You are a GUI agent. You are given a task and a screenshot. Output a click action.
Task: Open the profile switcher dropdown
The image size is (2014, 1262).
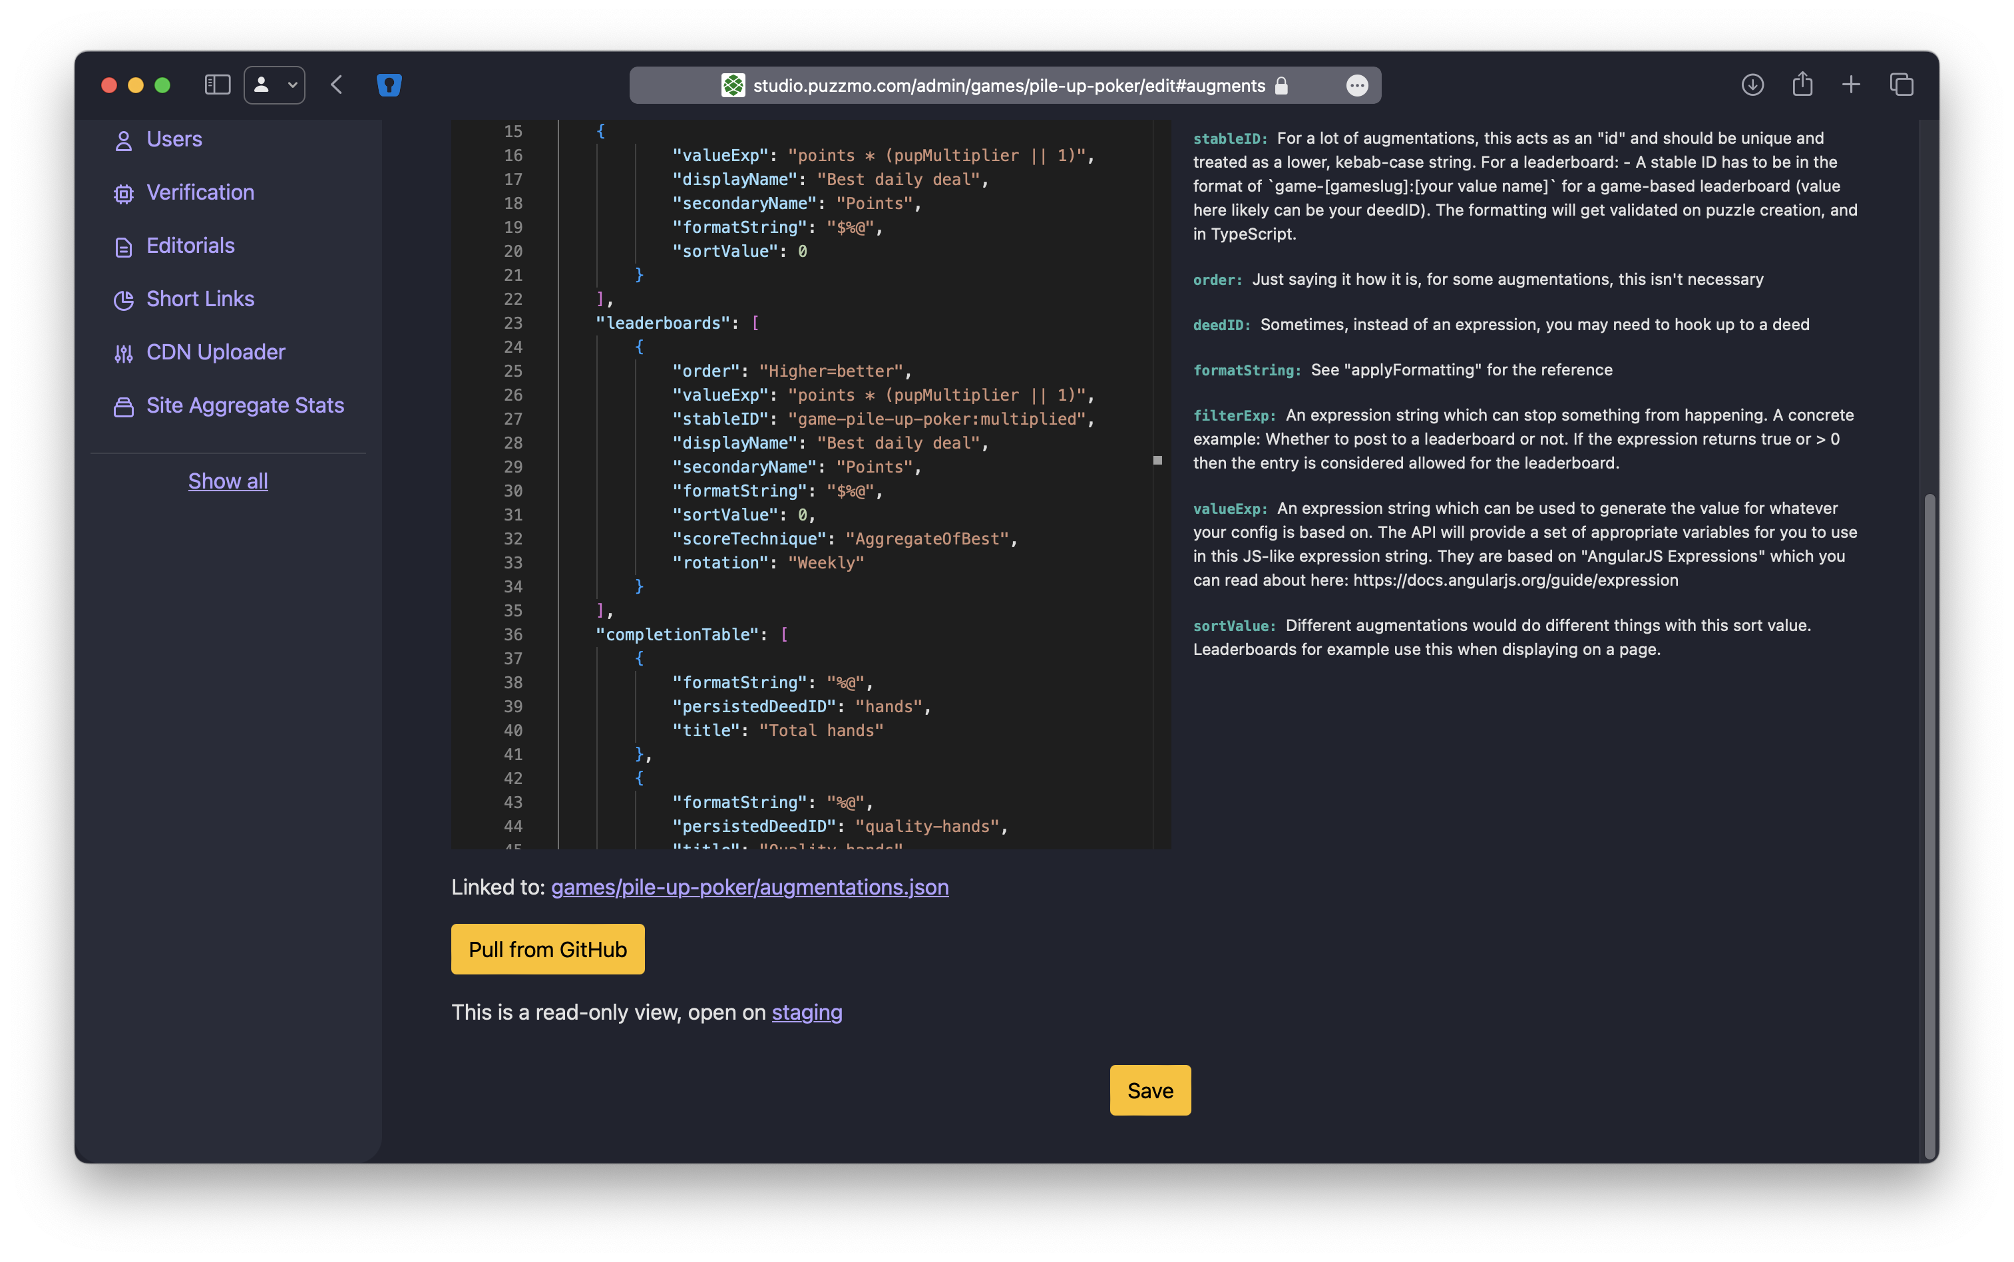pos(275,85)
